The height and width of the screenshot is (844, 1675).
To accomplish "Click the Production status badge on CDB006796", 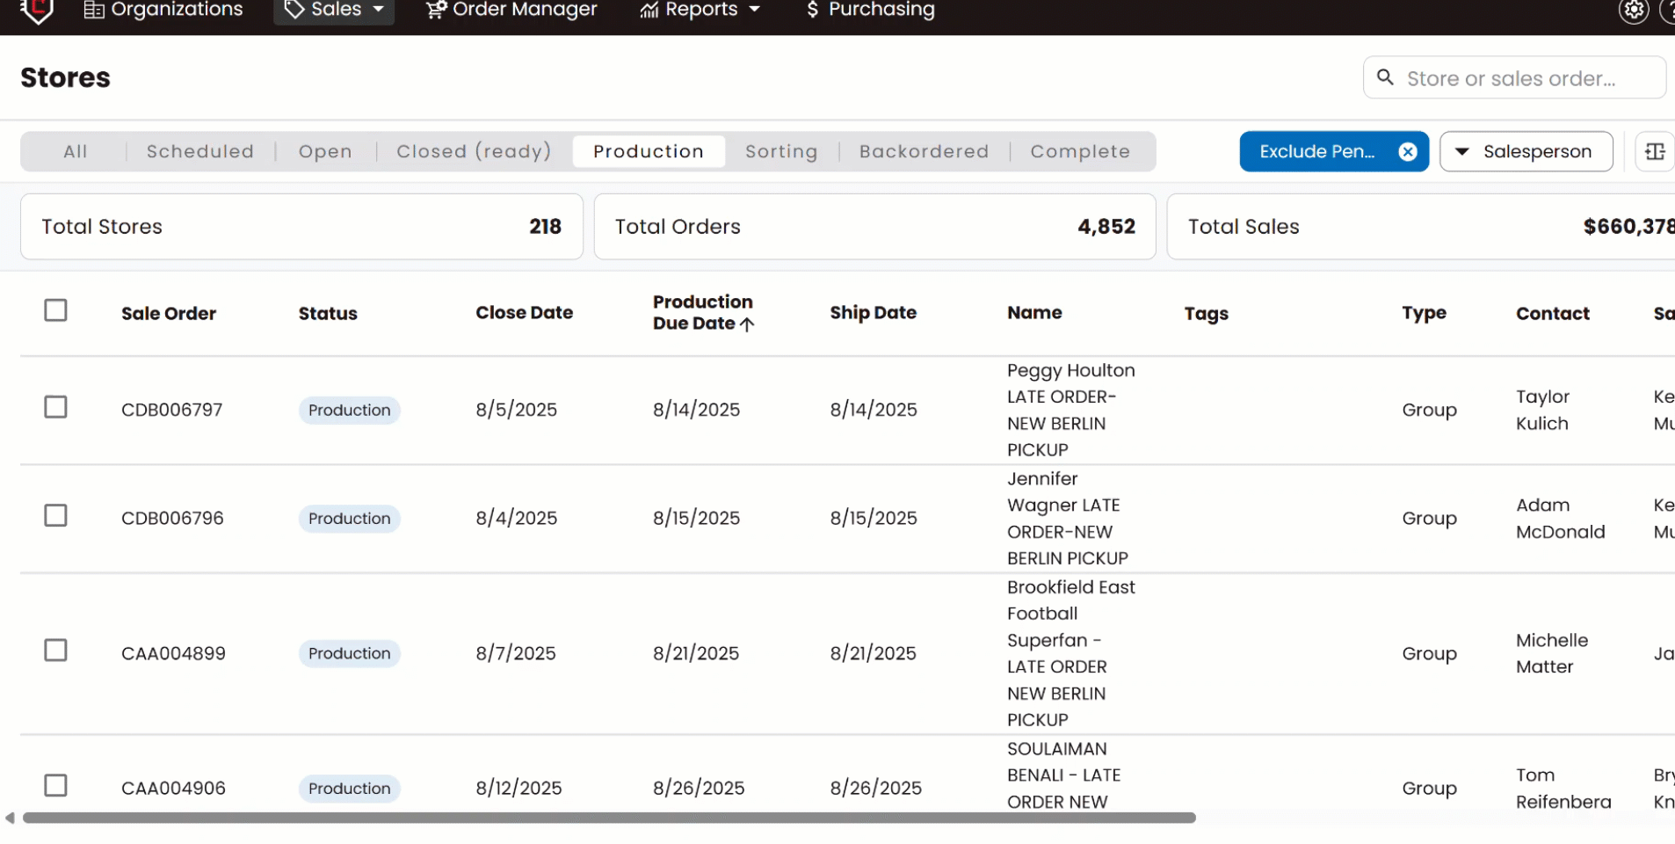I will click(x=349, y=518).
